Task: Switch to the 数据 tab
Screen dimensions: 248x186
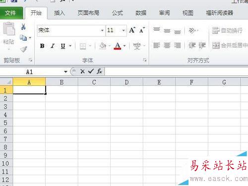Action: pos(141,13)
